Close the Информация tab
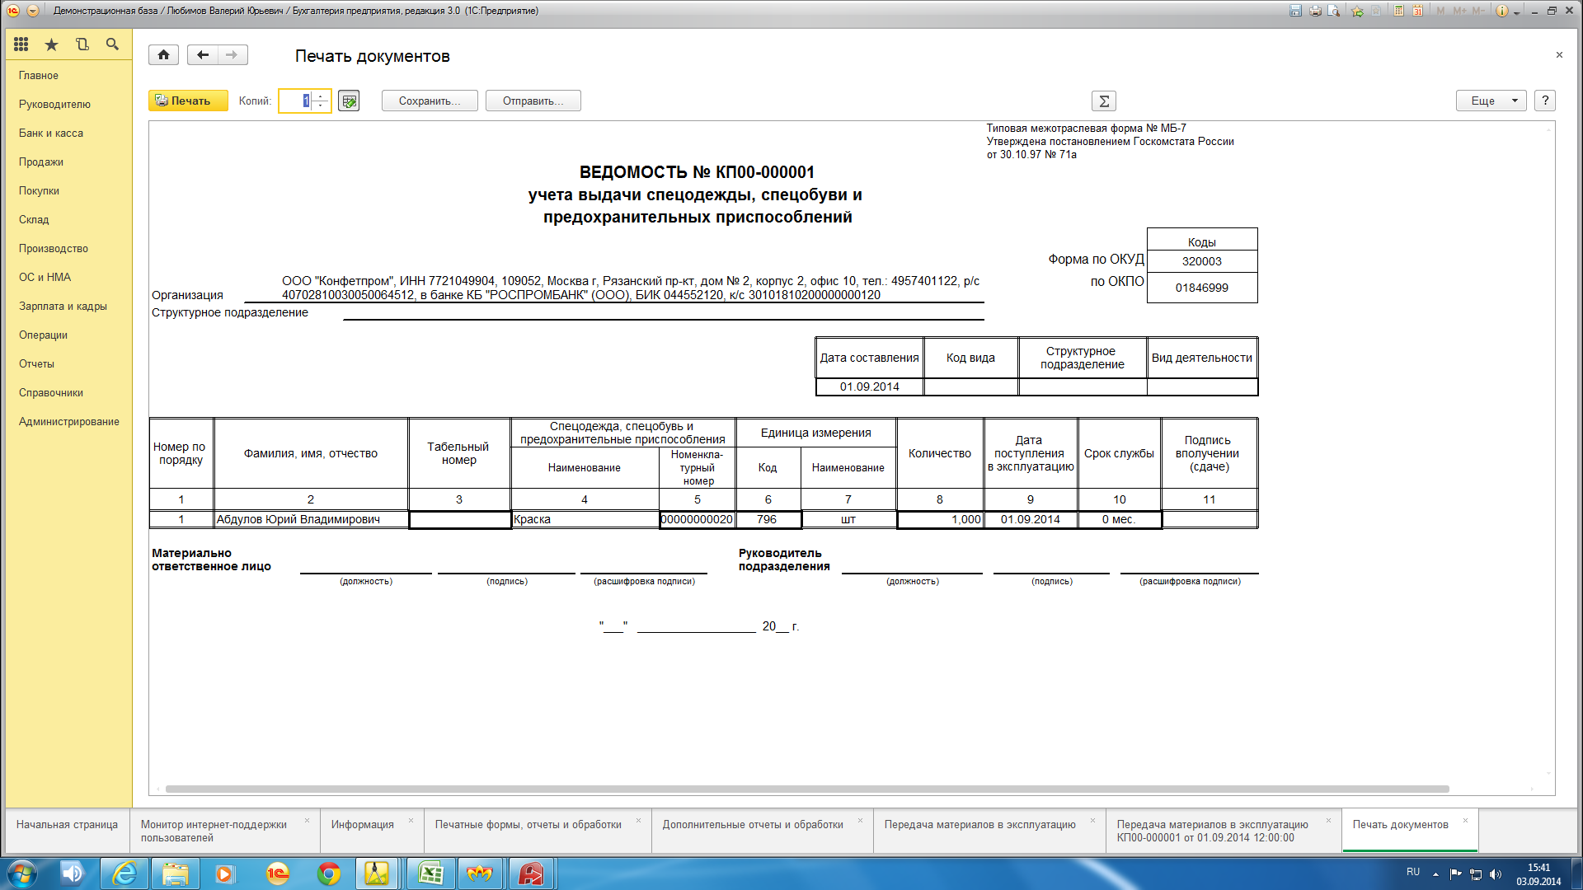The height and width of the screenshot is (890, 1583). coord(411,820)
